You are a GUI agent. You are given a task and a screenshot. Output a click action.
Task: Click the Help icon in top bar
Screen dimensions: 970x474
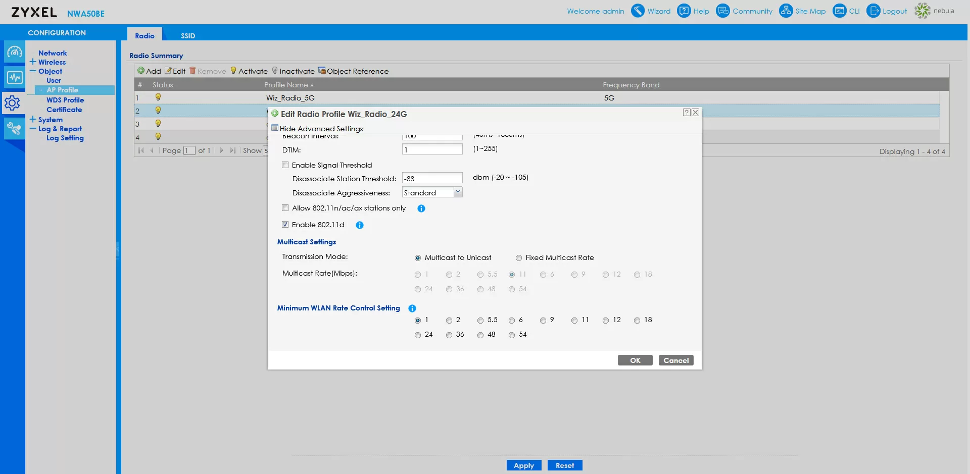coord(684,11)
